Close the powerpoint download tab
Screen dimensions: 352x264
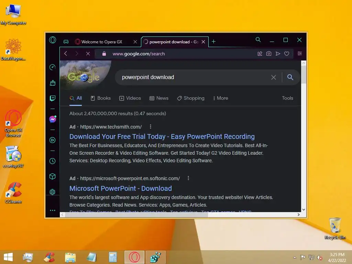203,42
